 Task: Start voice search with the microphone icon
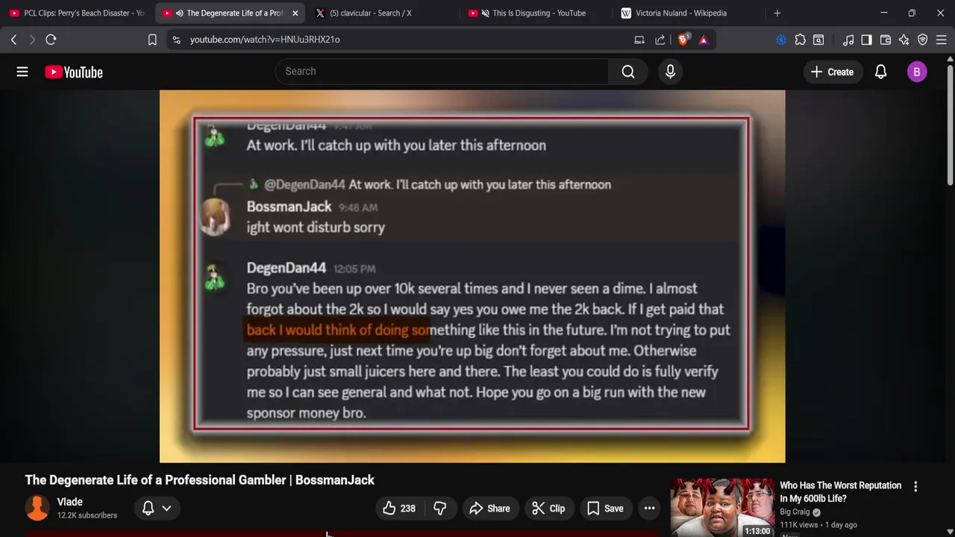pos(670,72)
